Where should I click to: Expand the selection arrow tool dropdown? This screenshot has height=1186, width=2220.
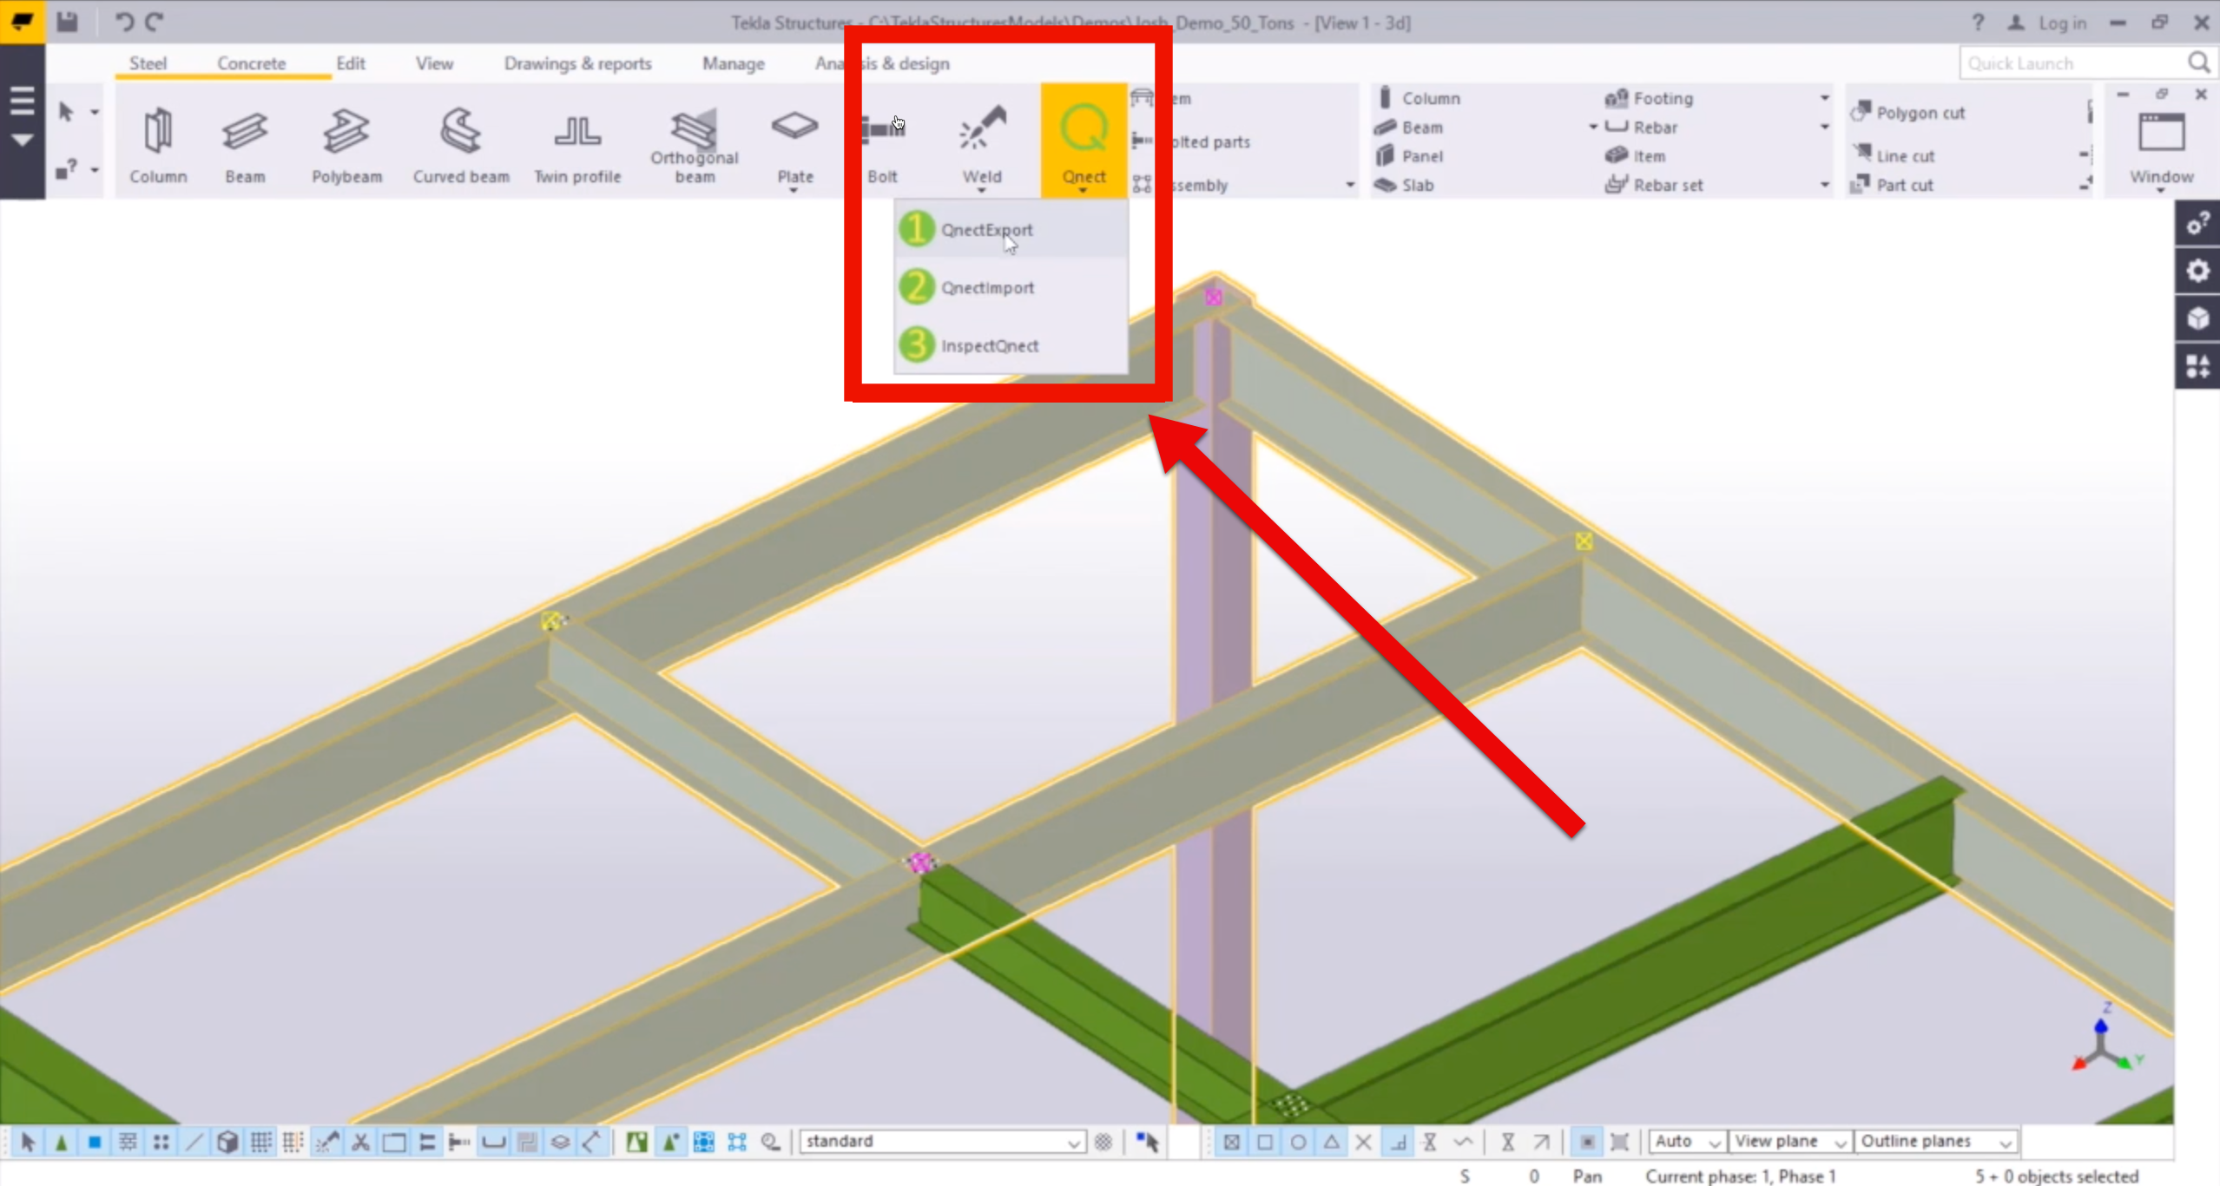[95, 112]
